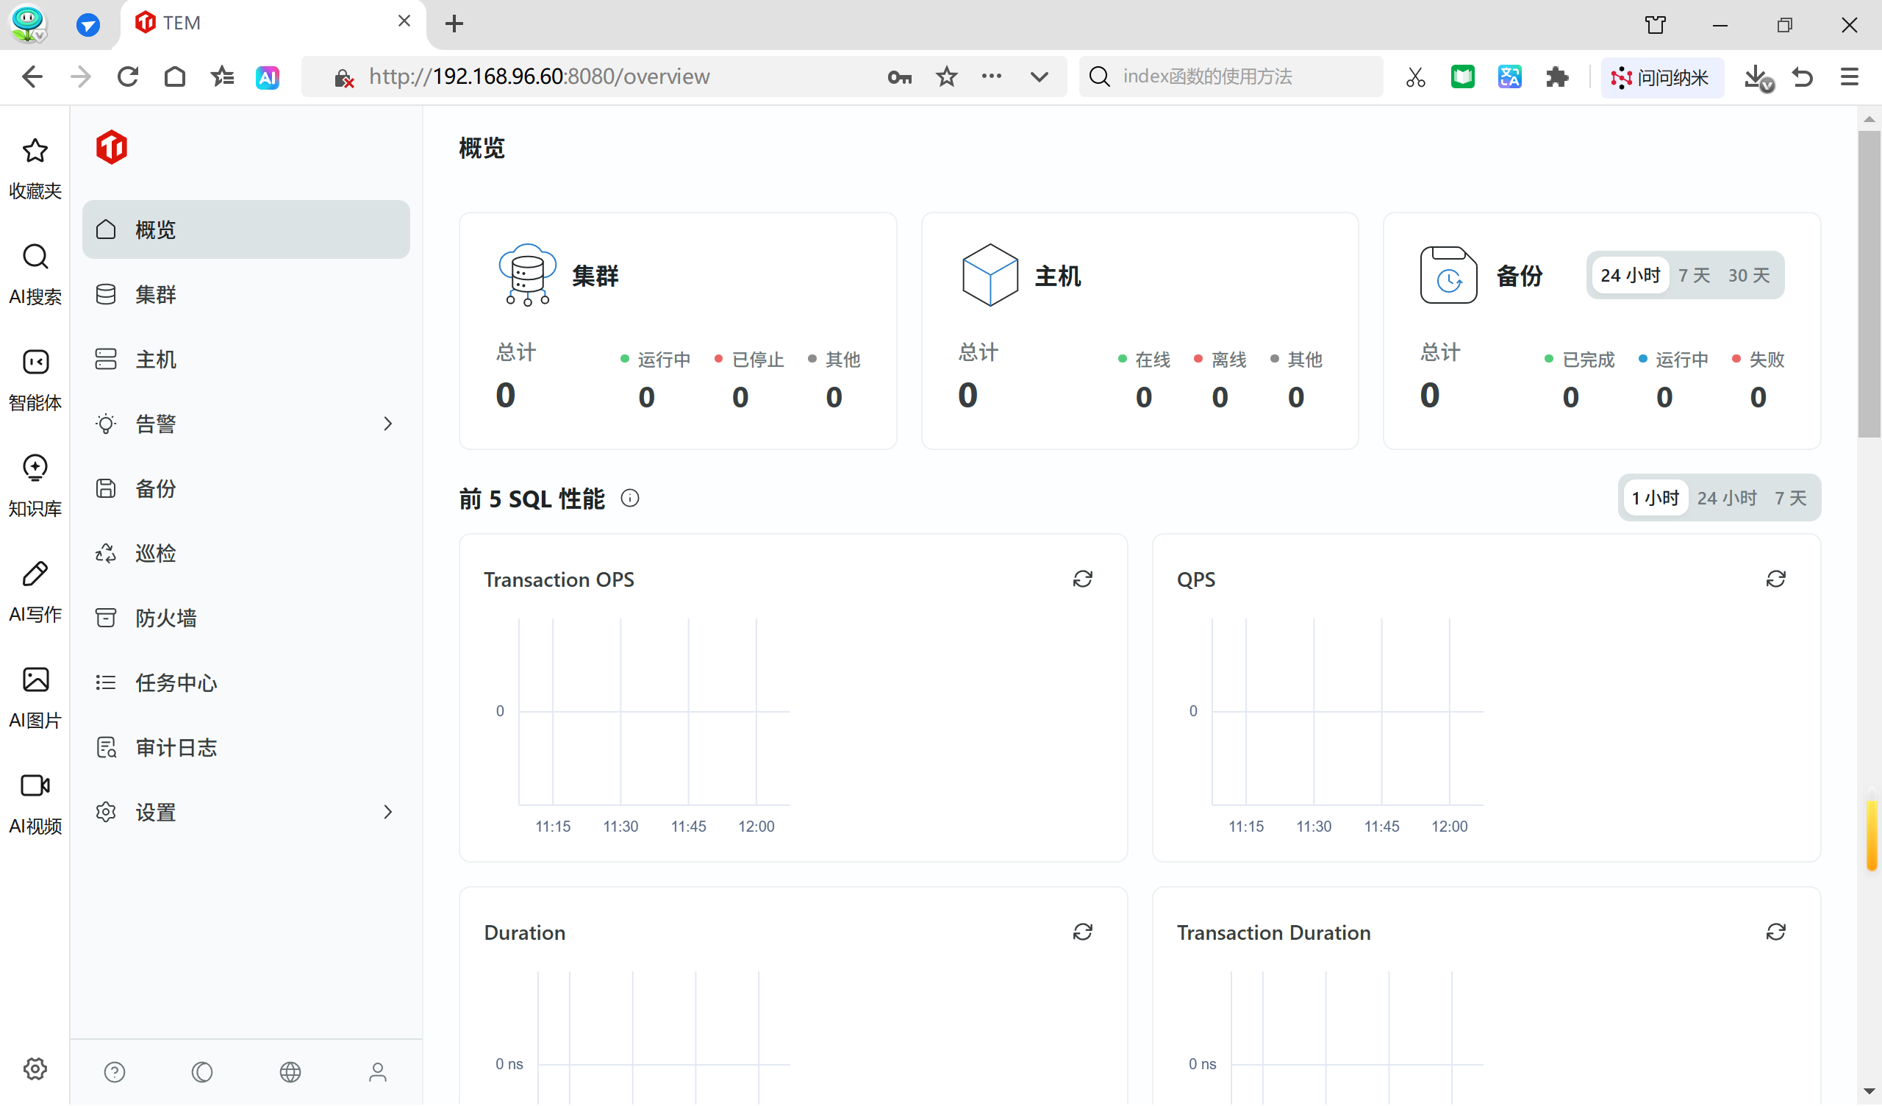Refresh the Transaction OPS chart
This screenshot has height=1106, width=1882.
tap(1082, 579)
